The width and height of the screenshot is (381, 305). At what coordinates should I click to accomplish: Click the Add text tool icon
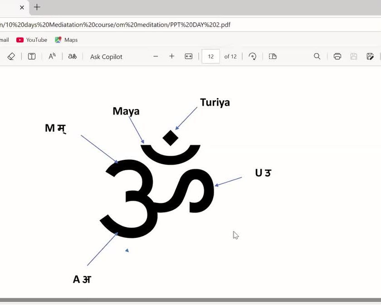tap(32, 56)
